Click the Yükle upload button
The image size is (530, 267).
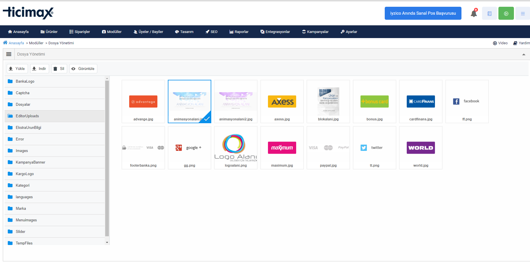coord(17,69)
